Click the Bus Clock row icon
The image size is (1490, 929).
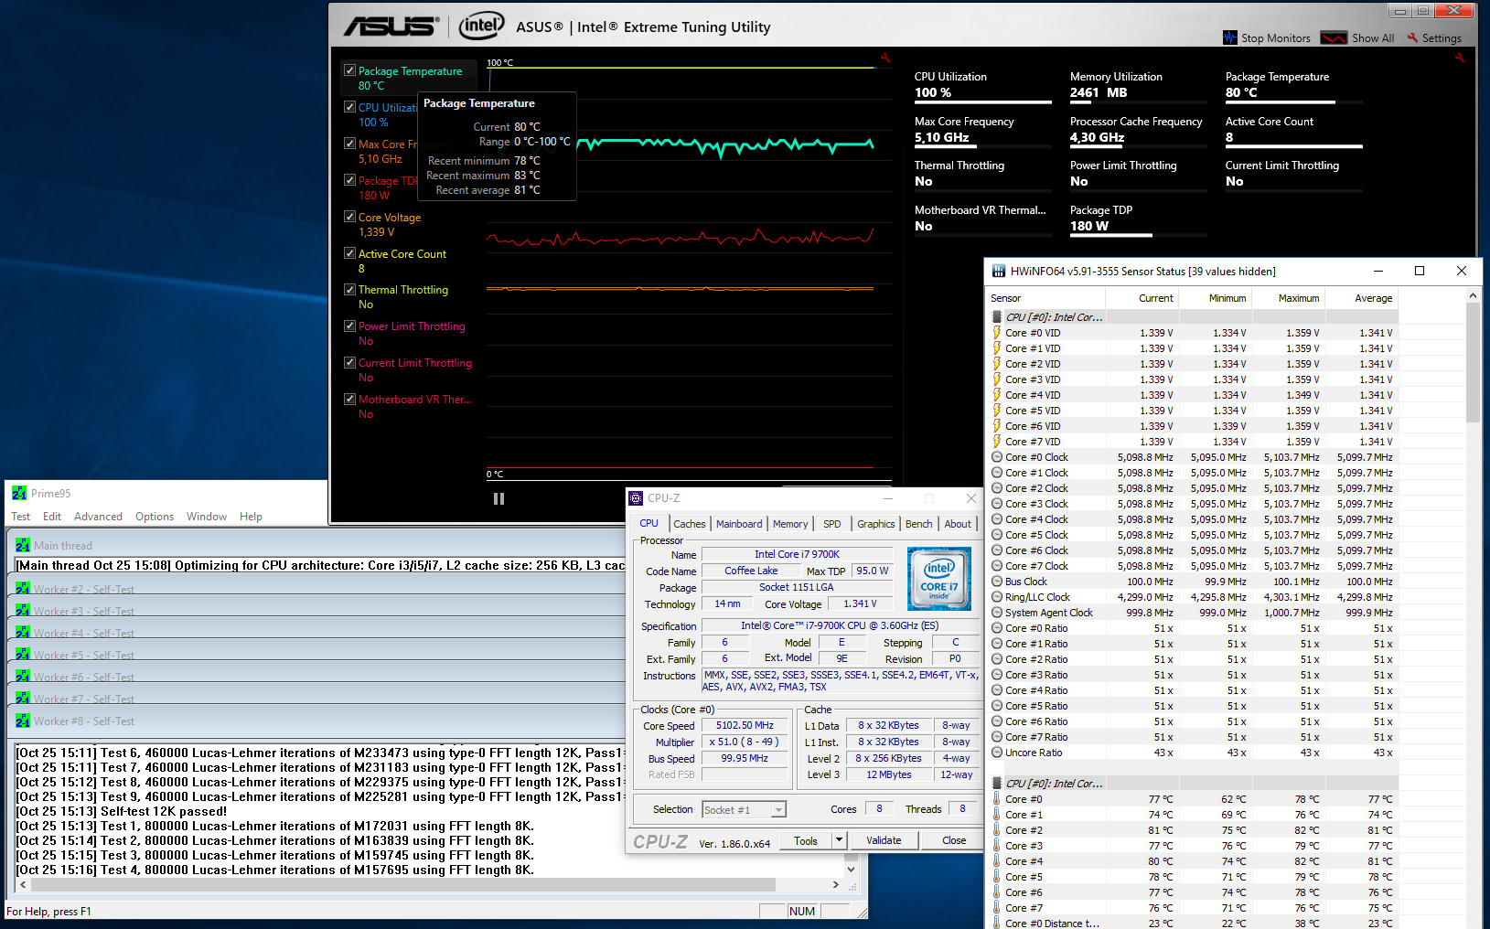tap(997, 582)
